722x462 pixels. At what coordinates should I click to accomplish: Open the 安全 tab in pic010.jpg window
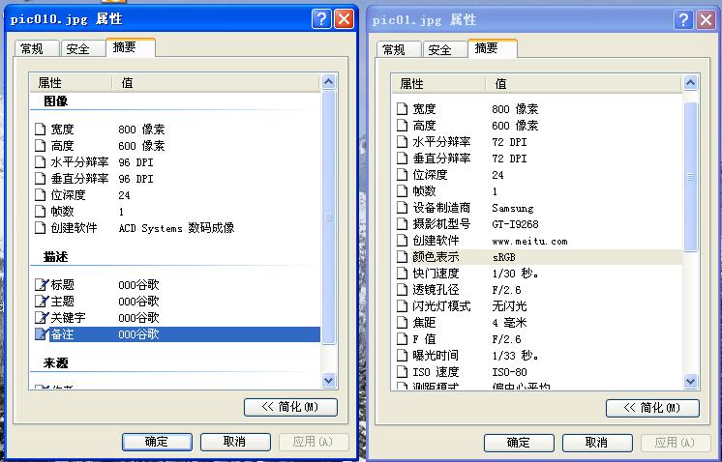pos(83,48)
